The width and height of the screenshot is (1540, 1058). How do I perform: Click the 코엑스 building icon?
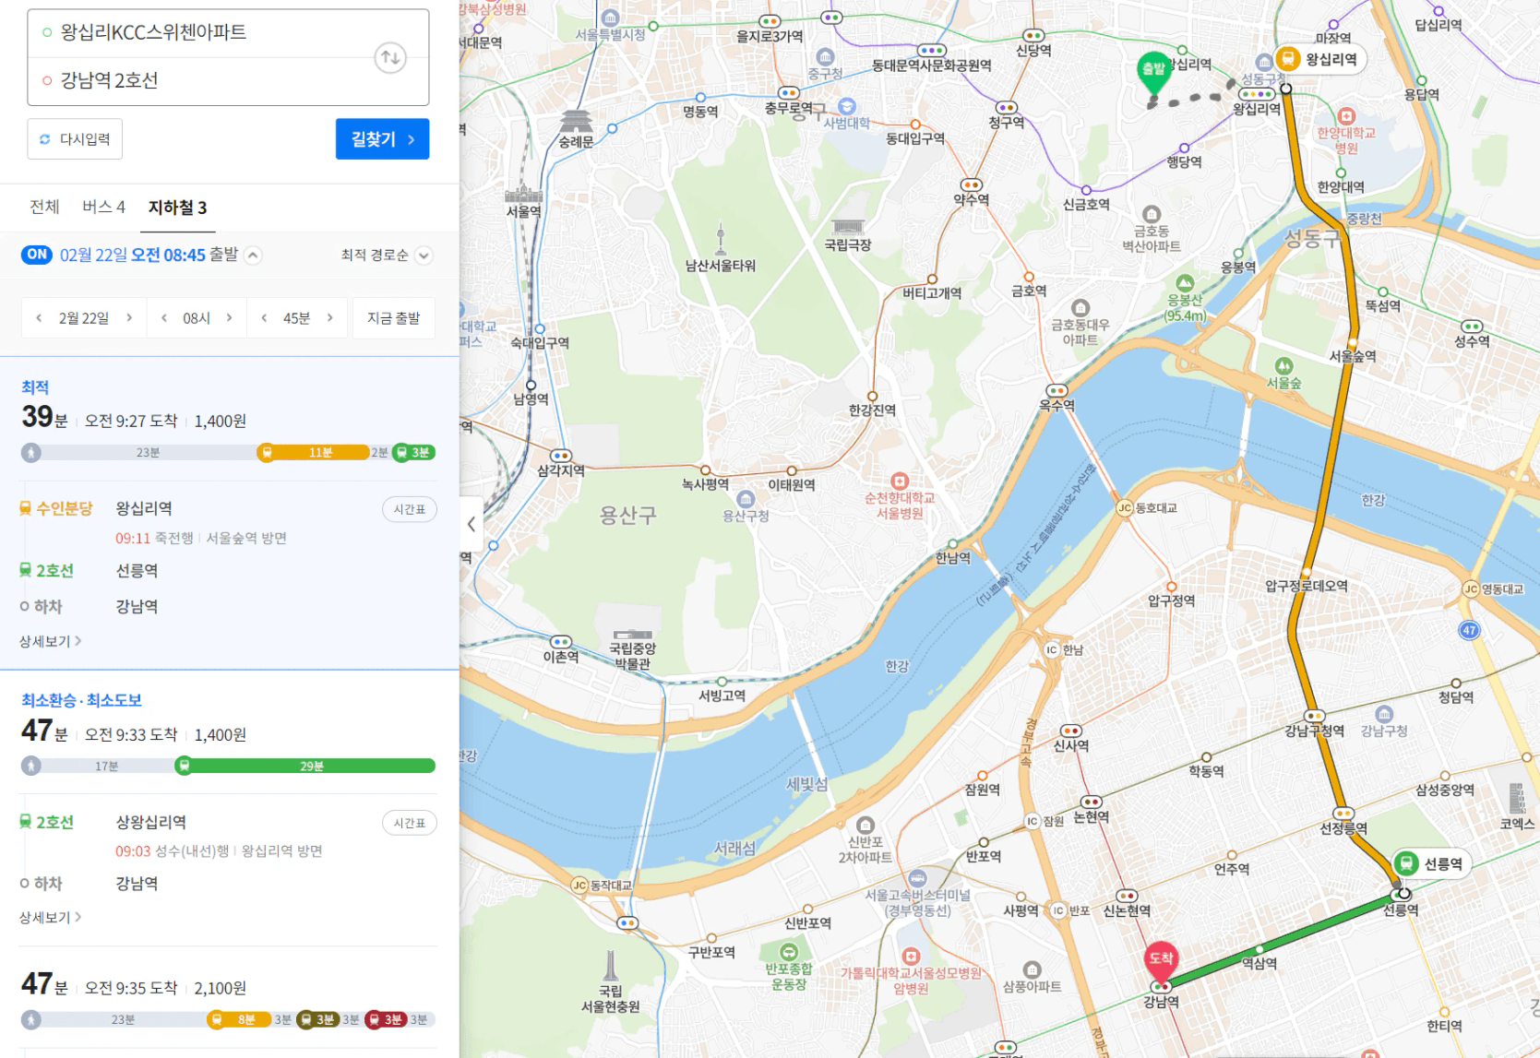pos(1517,799)
